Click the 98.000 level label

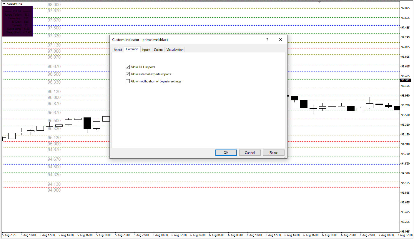click(x=54, y=5)
